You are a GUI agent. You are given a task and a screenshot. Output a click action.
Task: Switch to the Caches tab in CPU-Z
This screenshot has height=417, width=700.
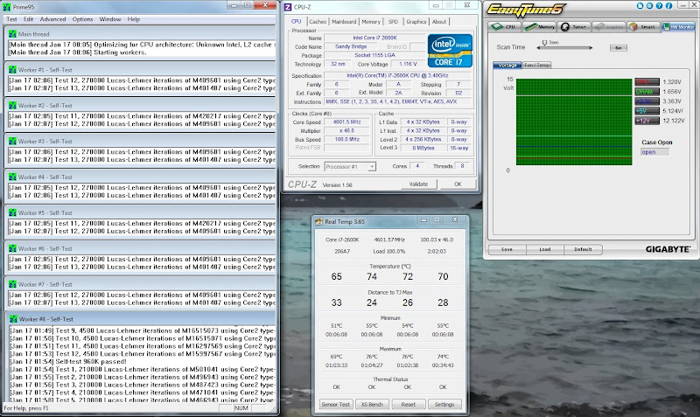318,21
